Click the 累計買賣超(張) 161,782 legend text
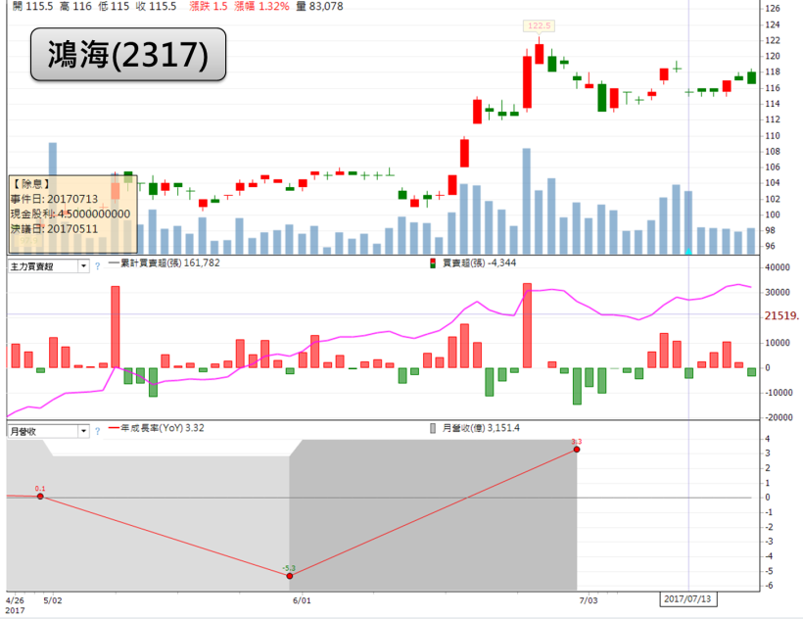The width and height of the screenshot is (803, 619). tap(170, 263)
